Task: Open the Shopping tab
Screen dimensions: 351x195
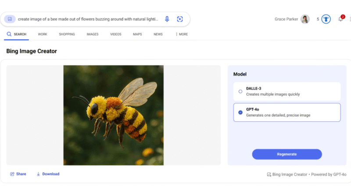Action: [x=67, y=34]
